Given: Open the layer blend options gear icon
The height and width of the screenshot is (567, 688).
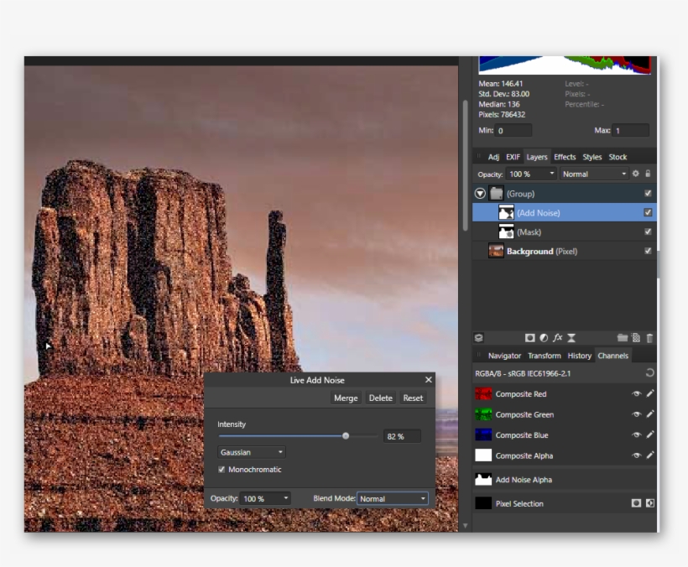Looking at the screenshot, I should pos(635,174).
